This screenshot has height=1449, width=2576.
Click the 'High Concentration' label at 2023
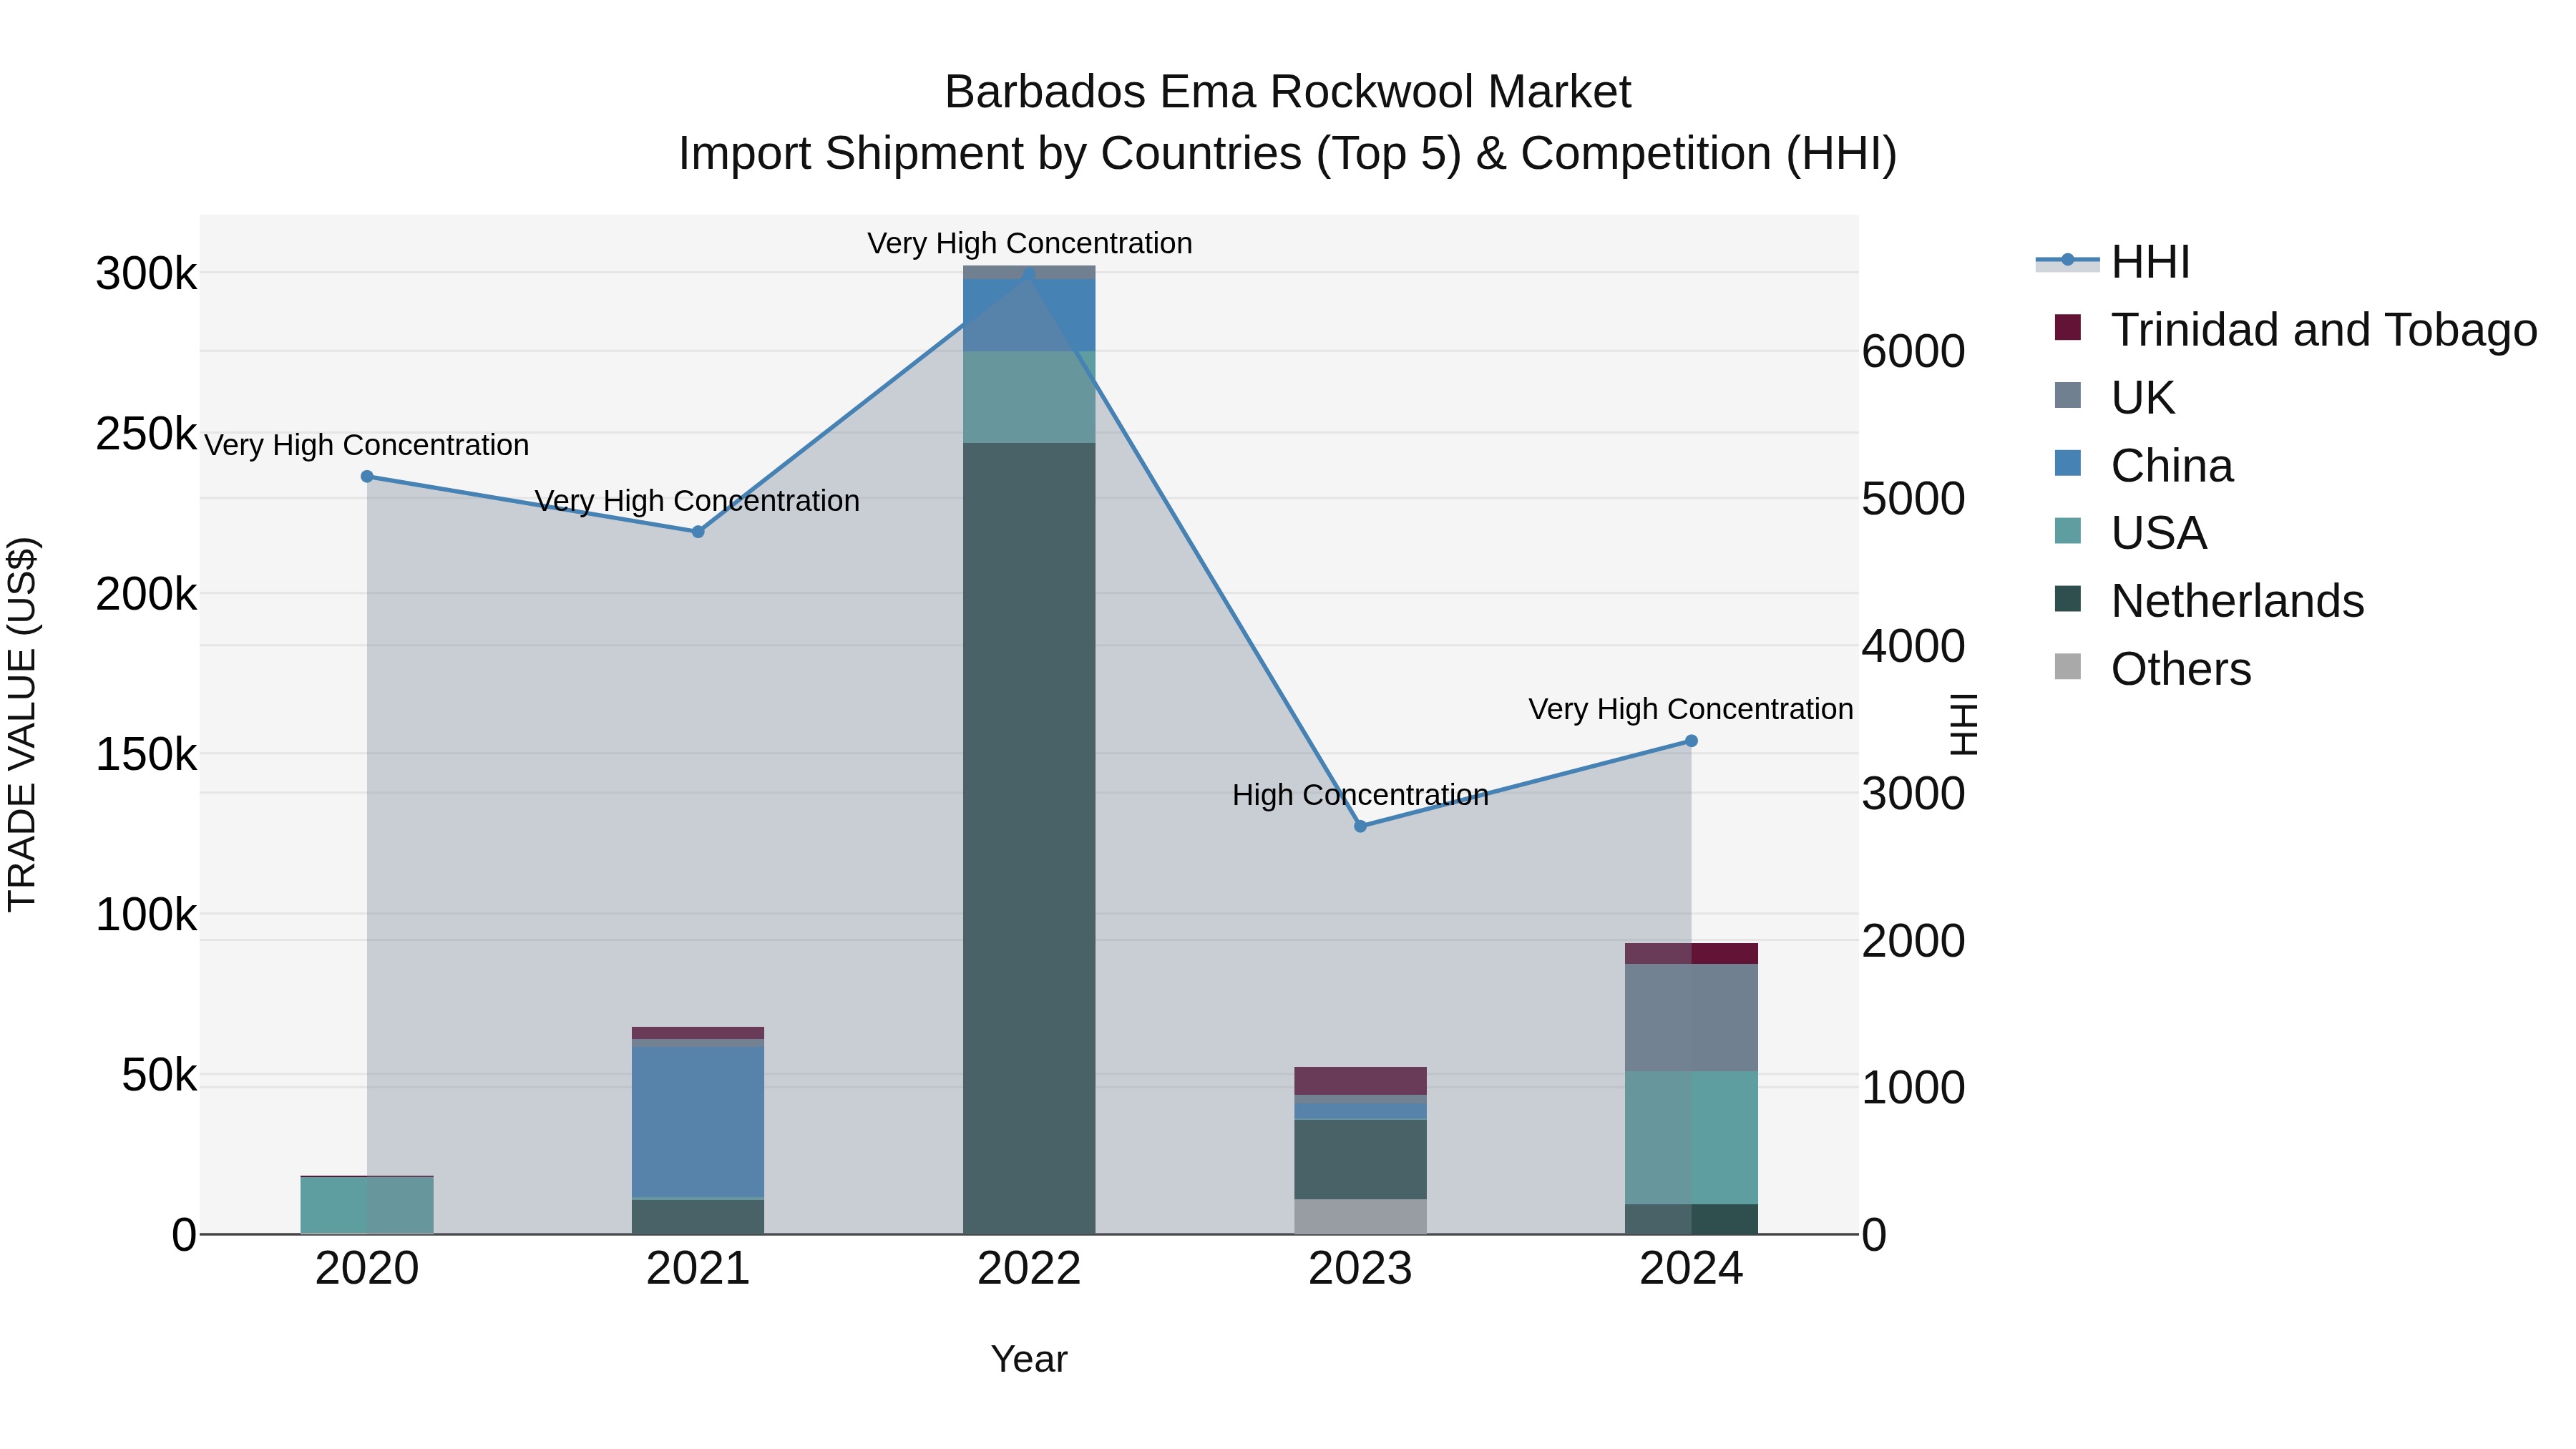pyautogui.click(x=1360, y=795)
